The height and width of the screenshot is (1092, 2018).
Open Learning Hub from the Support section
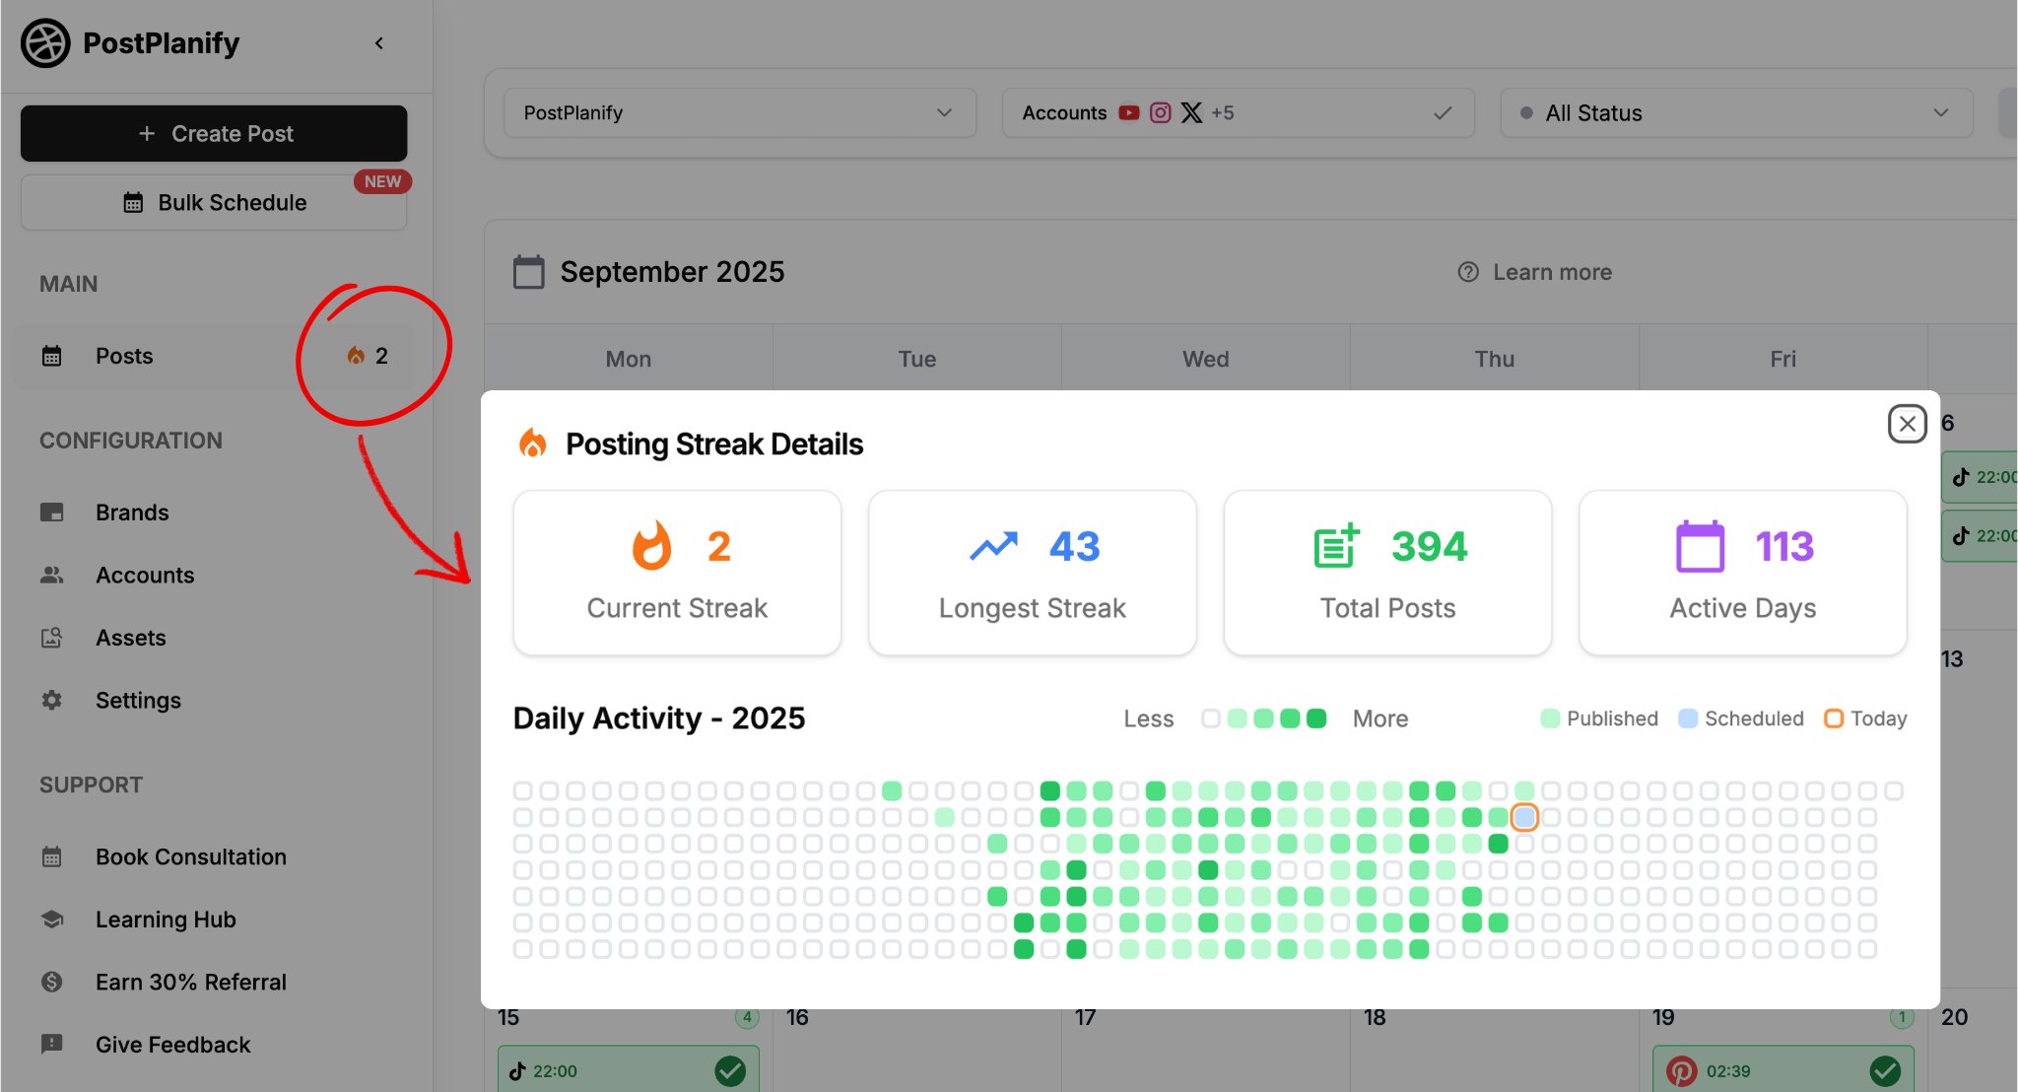[x=166, y=919]
